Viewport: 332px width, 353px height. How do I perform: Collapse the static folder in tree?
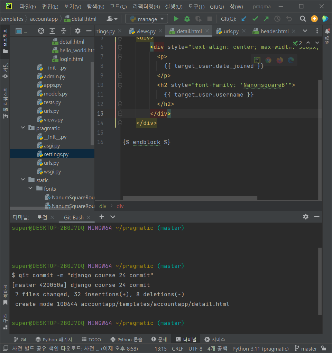23,180
